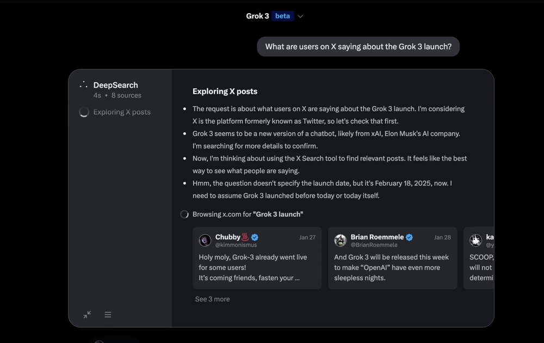The image size is (544, 343).
Task: Click the Jan 27 post date
Action: (307, 237)
